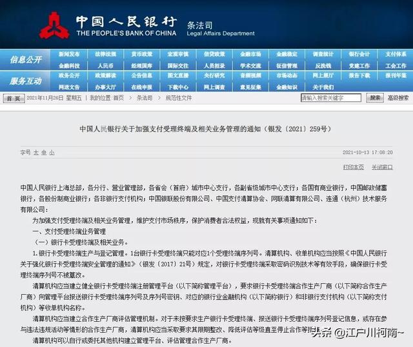Open the 金融市场 menu item
413x347 pixels.
click(x=250, y=54)
